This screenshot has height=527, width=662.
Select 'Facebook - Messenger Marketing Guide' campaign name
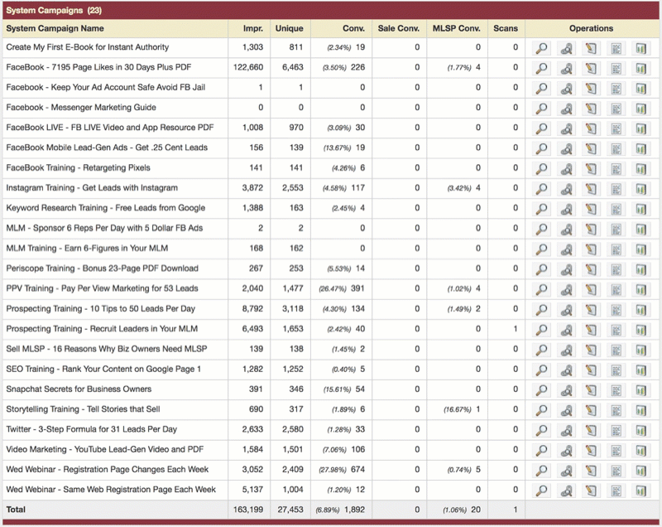point(81,108)
